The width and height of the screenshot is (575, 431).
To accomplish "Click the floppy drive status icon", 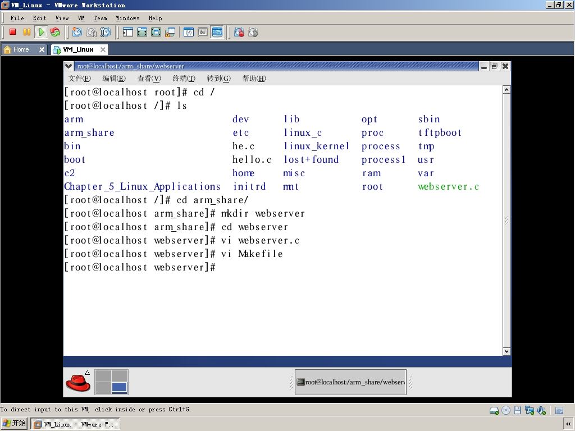I will [x=517, y=410].
